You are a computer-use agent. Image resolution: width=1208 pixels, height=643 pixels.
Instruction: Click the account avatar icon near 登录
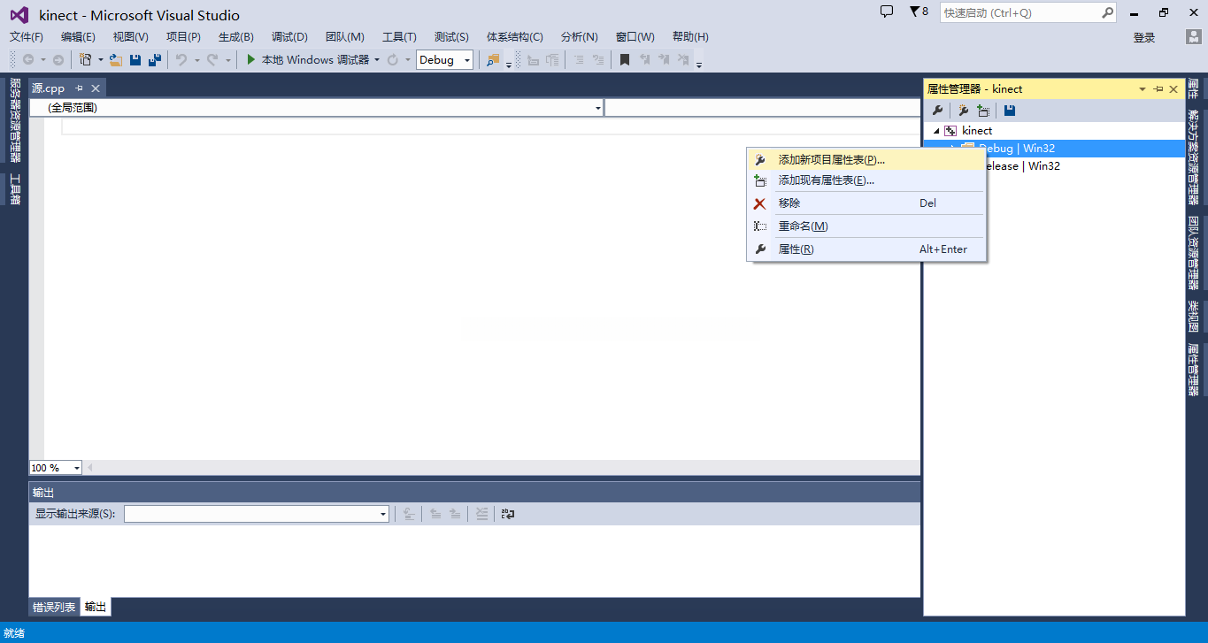click(x=1194, y=37)
